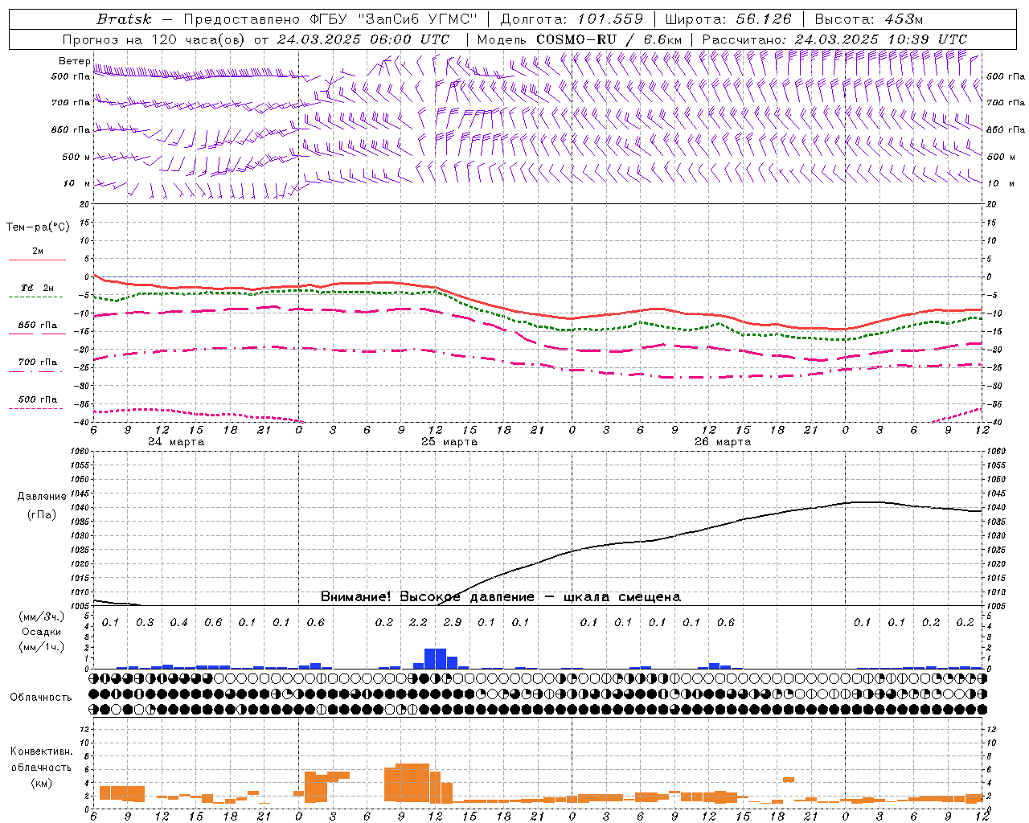Click the 2.9 precipitation amount value
The width and height of the screenshot is (1029, 823).
pyautogui.click(x=452, y=623)
